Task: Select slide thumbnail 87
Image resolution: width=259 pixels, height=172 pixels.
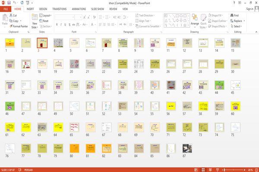Action: 187,148
